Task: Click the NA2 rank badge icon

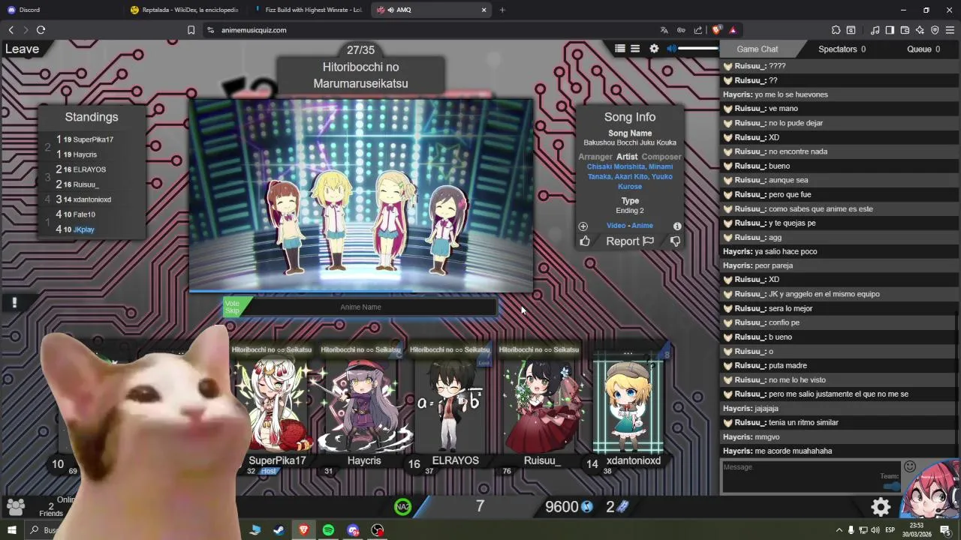Action: (x=403, y=507)
